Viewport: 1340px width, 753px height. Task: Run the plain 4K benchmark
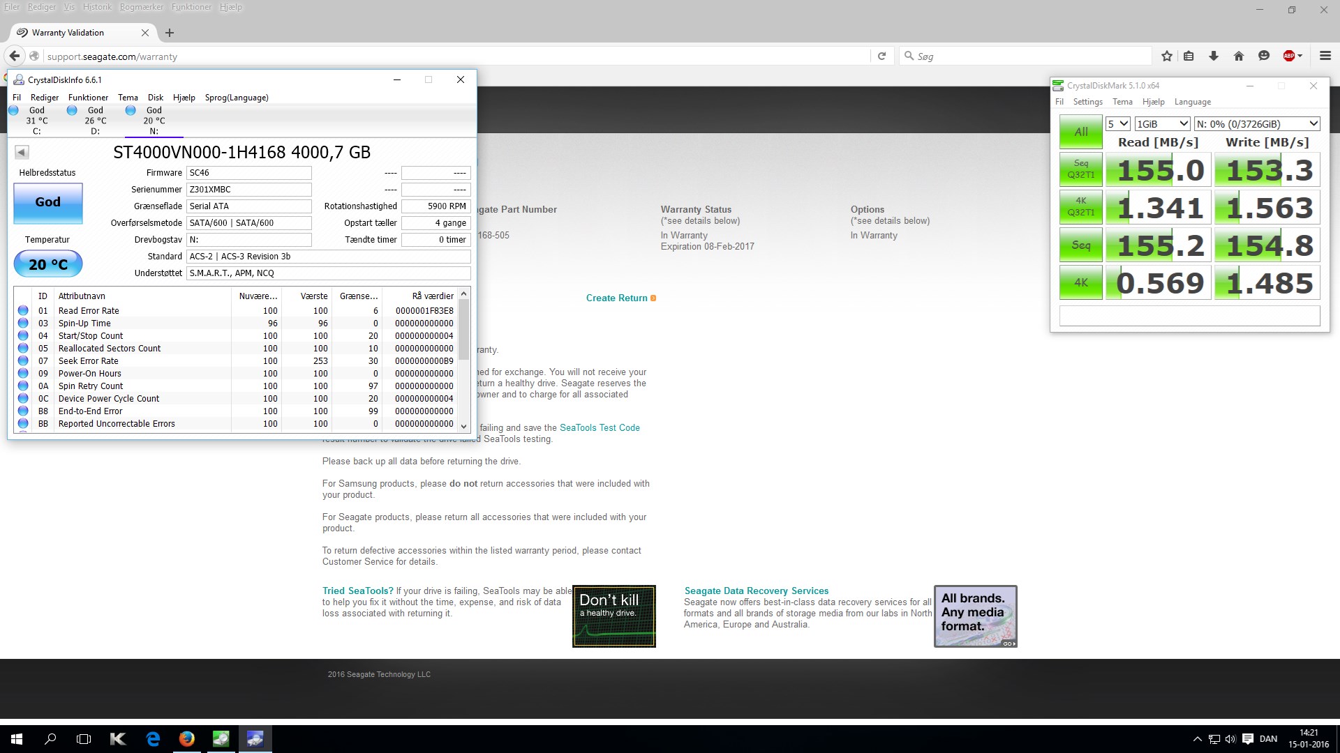[x=1080, y=282]
